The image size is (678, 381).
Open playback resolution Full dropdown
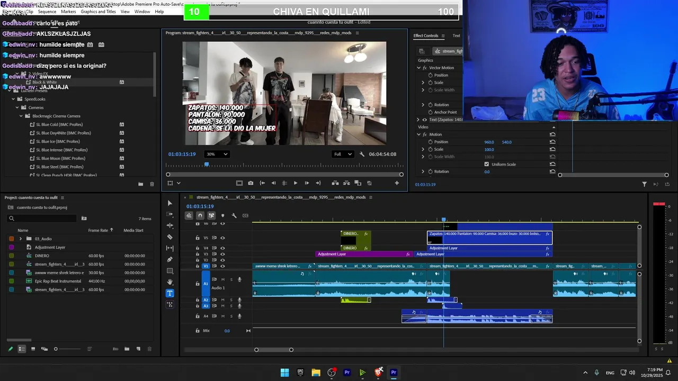tap(342, 154)
